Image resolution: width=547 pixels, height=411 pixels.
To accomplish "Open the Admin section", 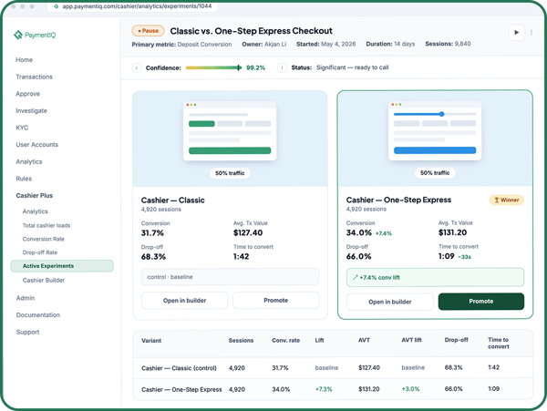I will click(x=26, y=298).
